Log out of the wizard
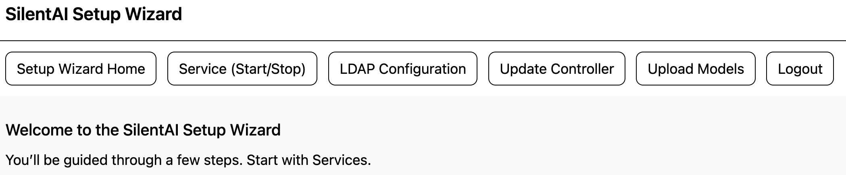The height and width of the screenshot is (175, 846). point(800,69)
